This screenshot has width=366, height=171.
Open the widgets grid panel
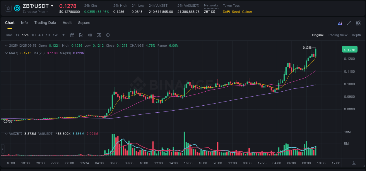pyautogui.click(x=358, y=23)
